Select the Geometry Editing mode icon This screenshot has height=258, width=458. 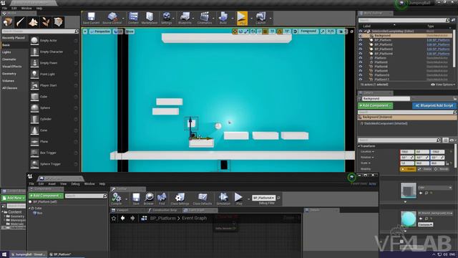(x=58, y=22)
